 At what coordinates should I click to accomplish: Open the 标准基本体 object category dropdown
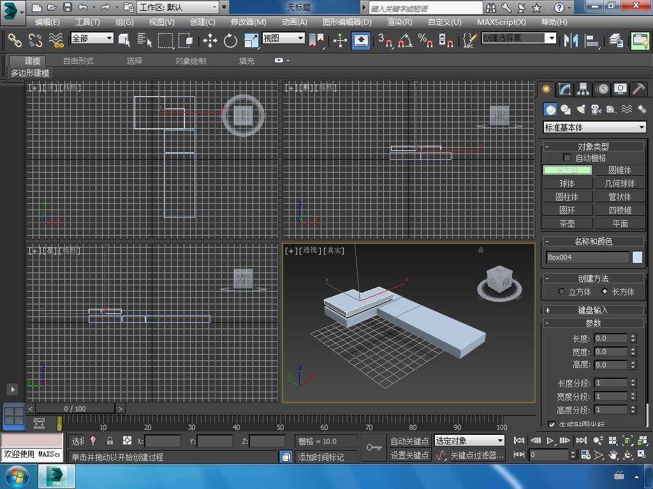tap(594, 127)
